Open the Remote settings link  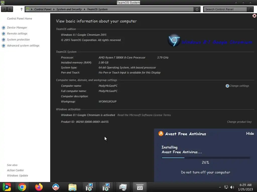point(17,34)
